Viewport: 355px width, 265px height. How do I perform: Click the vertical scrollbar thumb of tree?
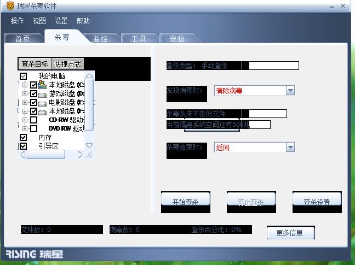coord(89,105)
